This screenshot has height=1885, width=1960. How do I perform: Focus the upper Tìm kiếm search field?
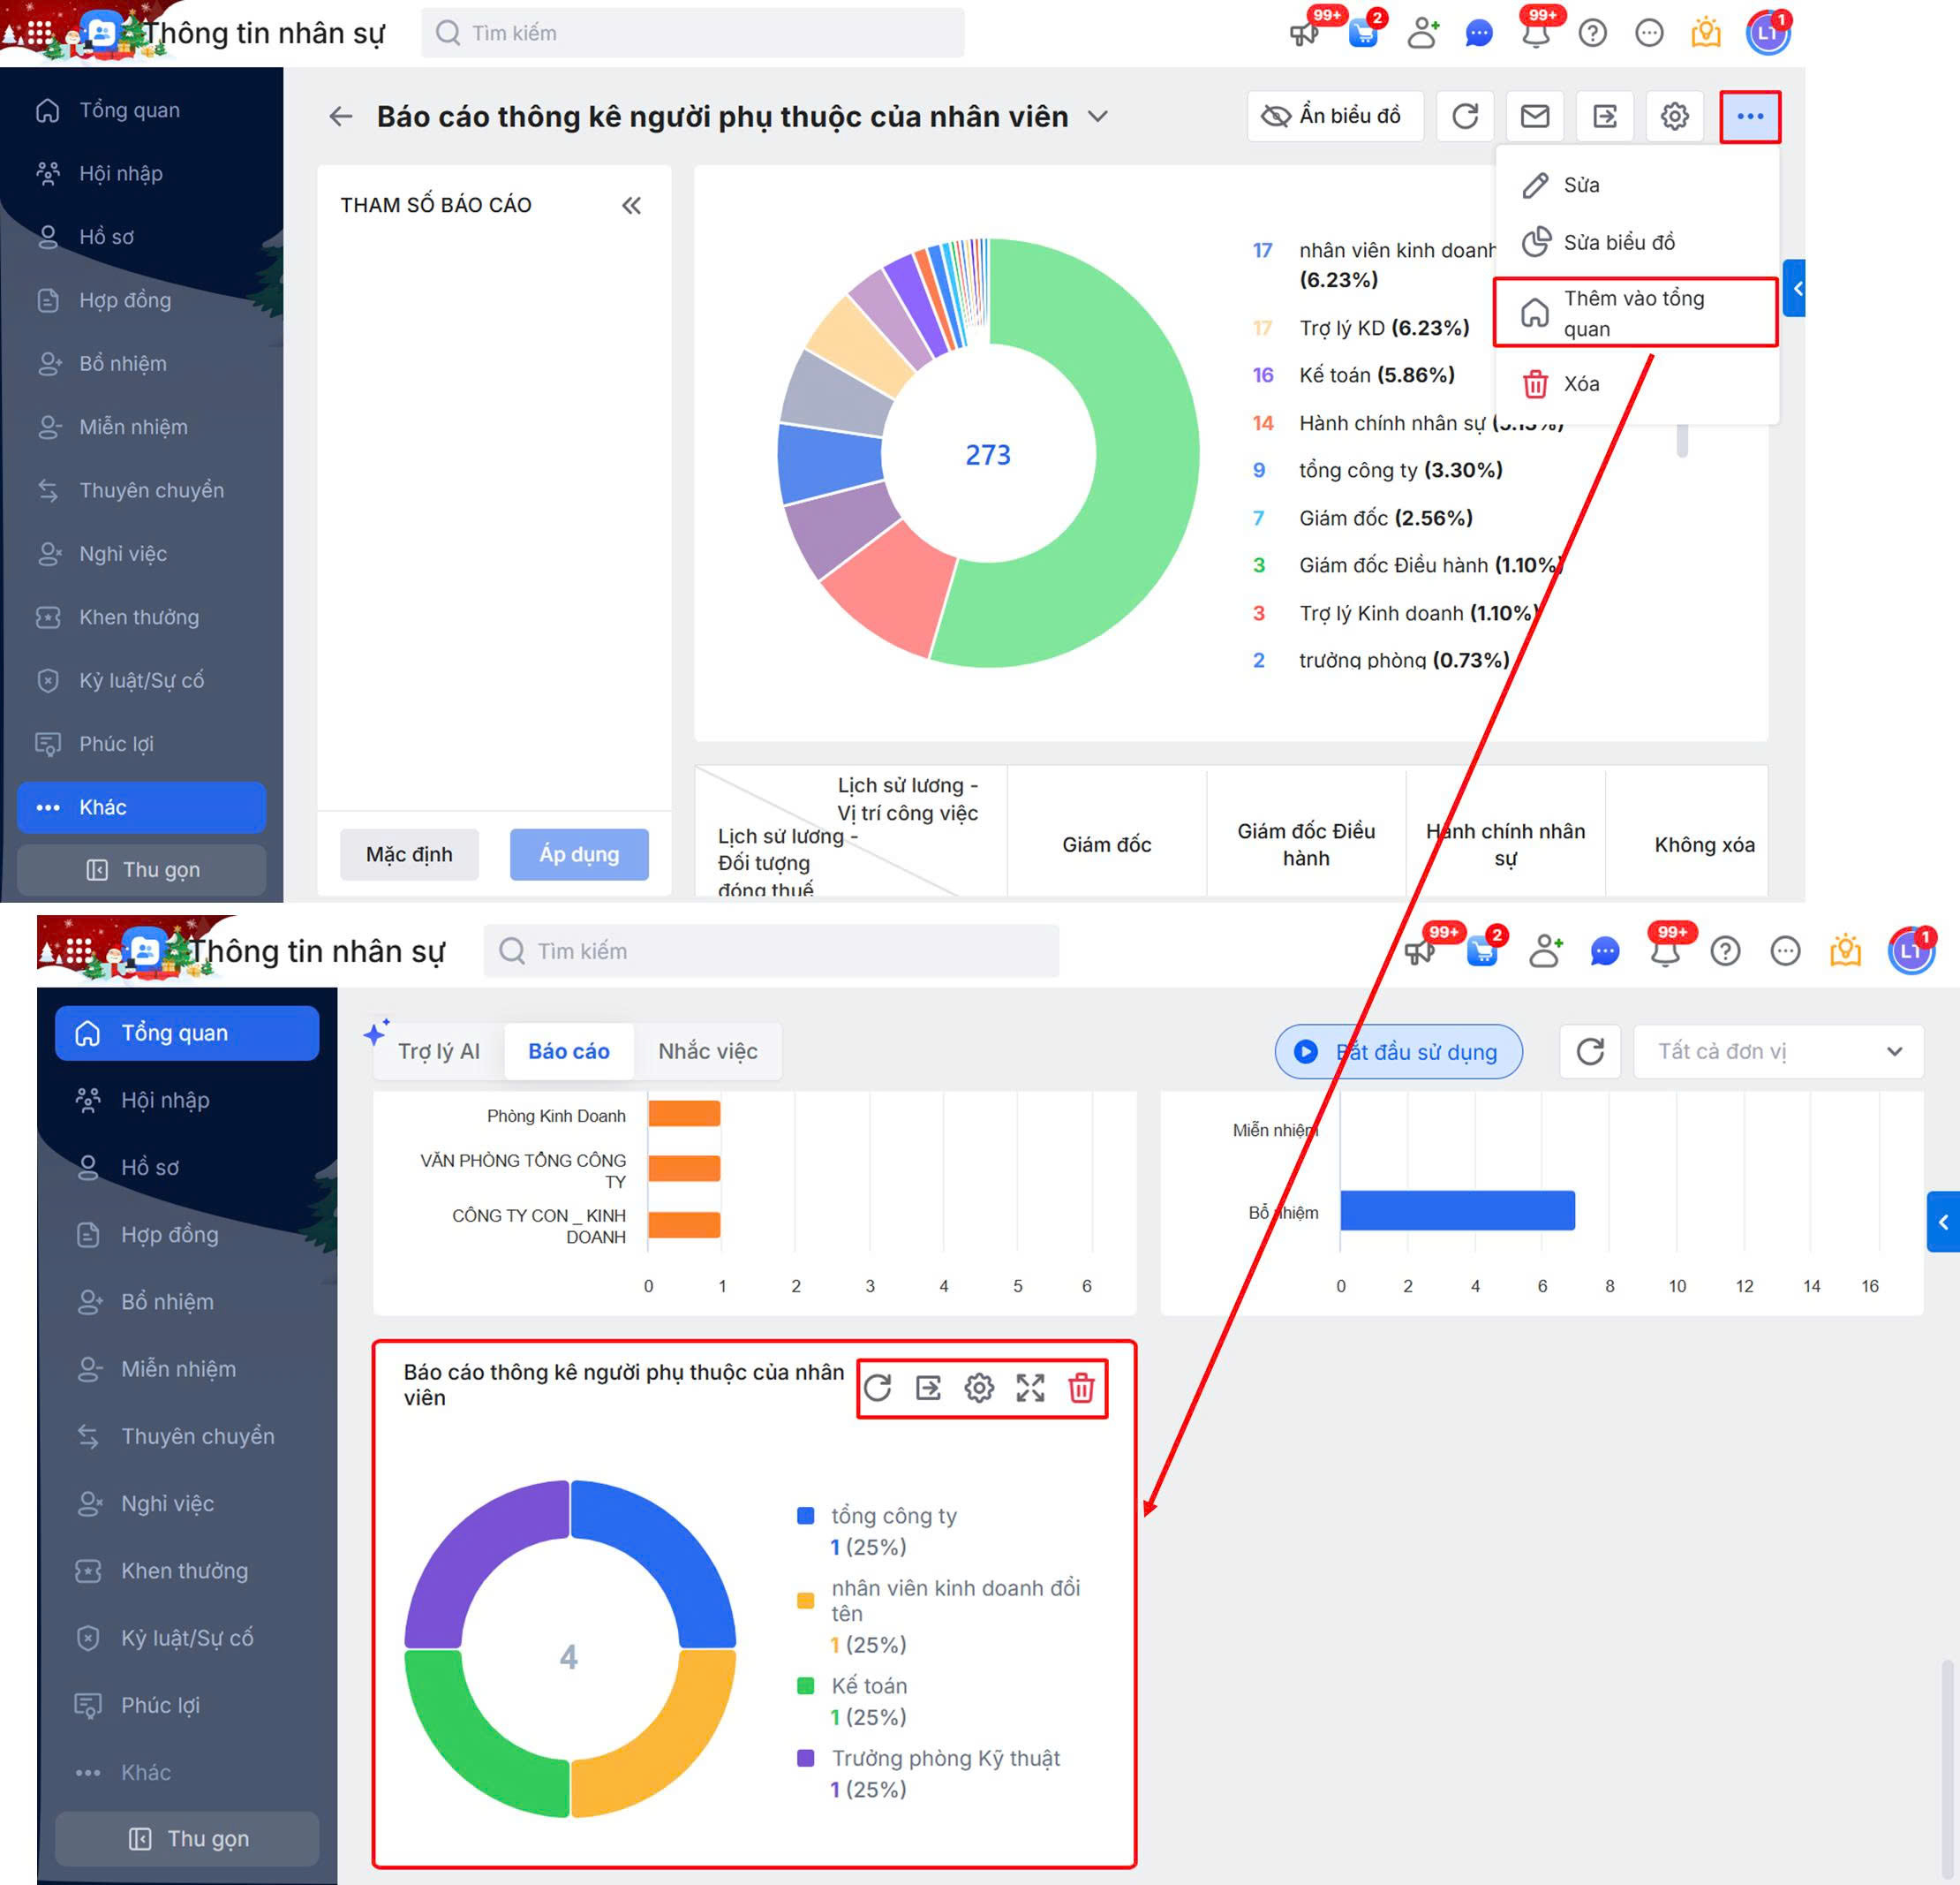point(692,33)
